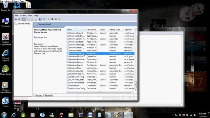
Task: Select the Windows Image A... service row
Action: pos(100,39)
